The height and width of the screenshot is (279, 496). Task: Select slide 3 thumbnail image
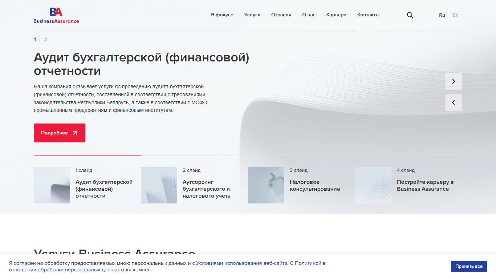point(266,185)
